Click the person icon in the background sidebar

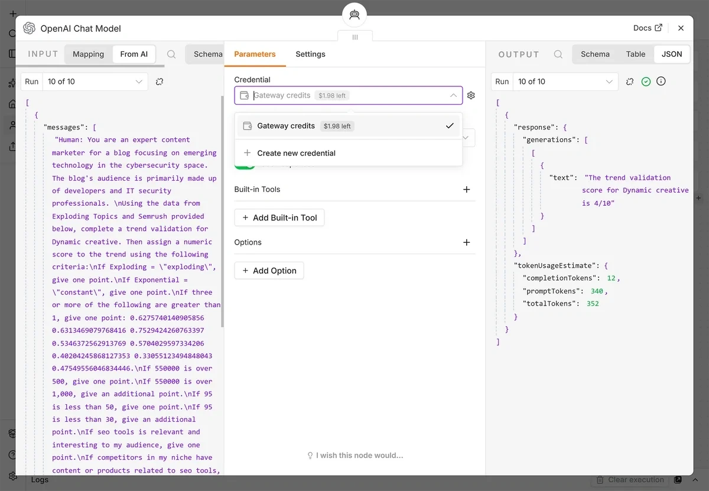12,125
